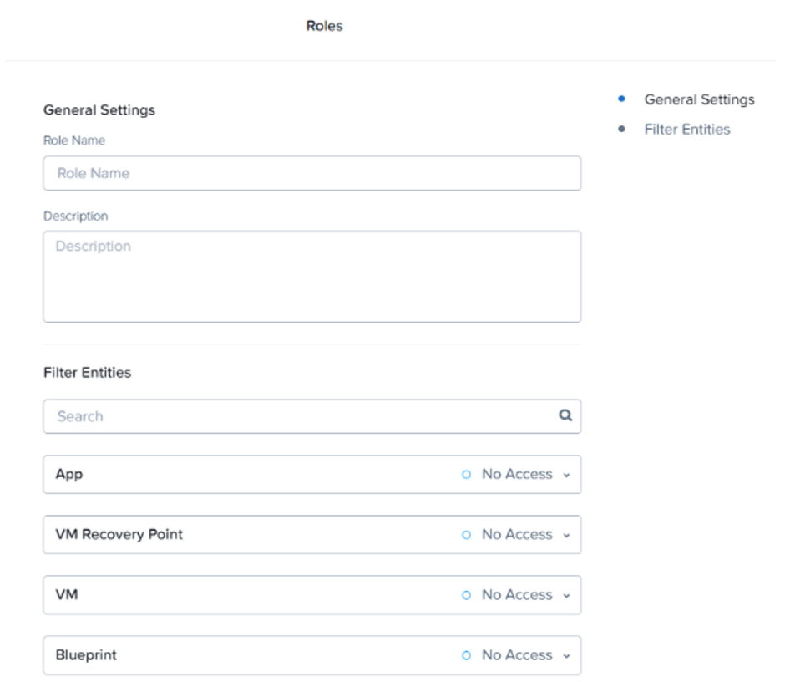Click the circle icon in the App row
Screen dimensions: 795x682
[467, 474]
